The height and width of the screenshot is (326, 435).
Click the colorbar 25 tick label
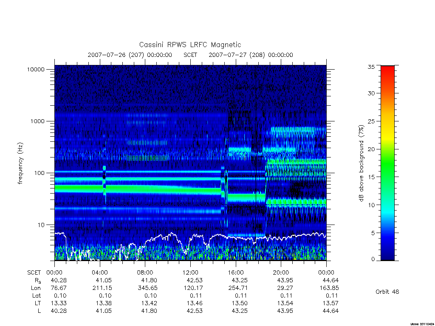[371, 121]
